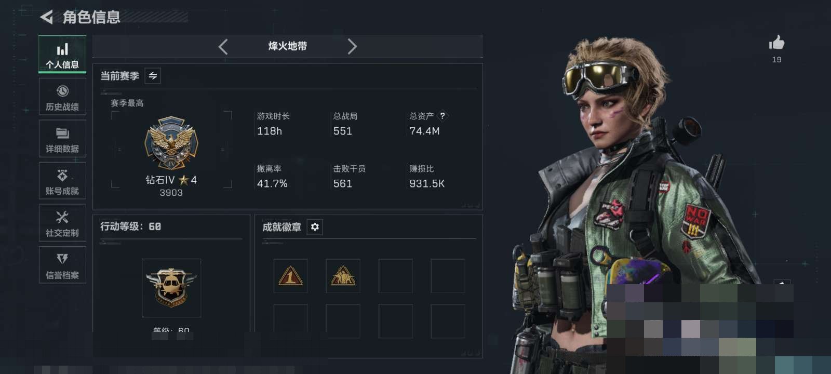Open the 信誉档案 sidebar item
Viewport: 831px width, 374px height.
click(62, 265)
